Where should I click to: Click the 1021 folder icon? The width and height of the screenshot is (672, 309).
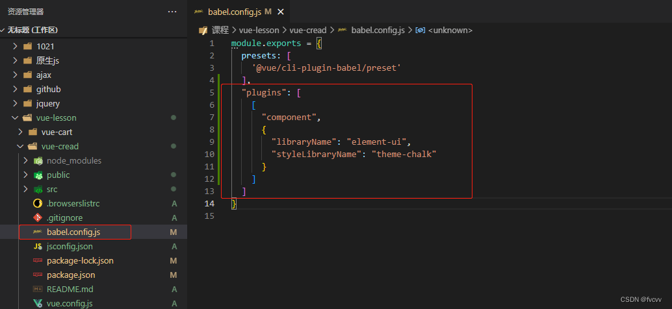click(x=28, y=46)
